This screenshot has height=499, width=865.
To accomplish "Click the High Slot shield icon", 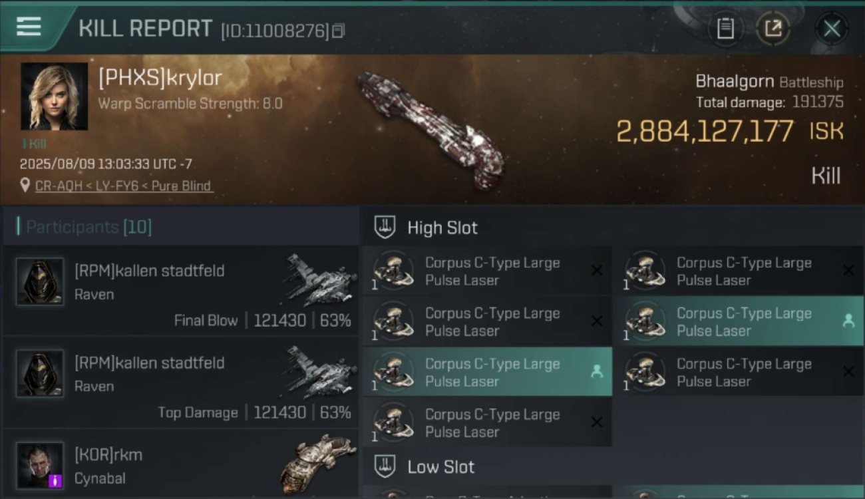I will [385, 228].
